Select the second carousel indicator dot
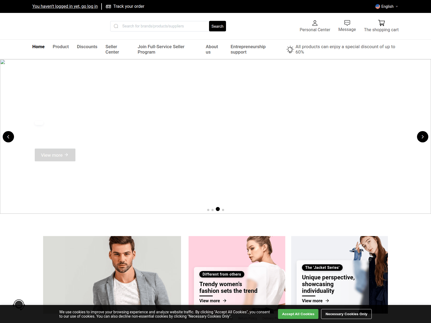This screenshot has width=431, height=323. click(x=213, y=210)
